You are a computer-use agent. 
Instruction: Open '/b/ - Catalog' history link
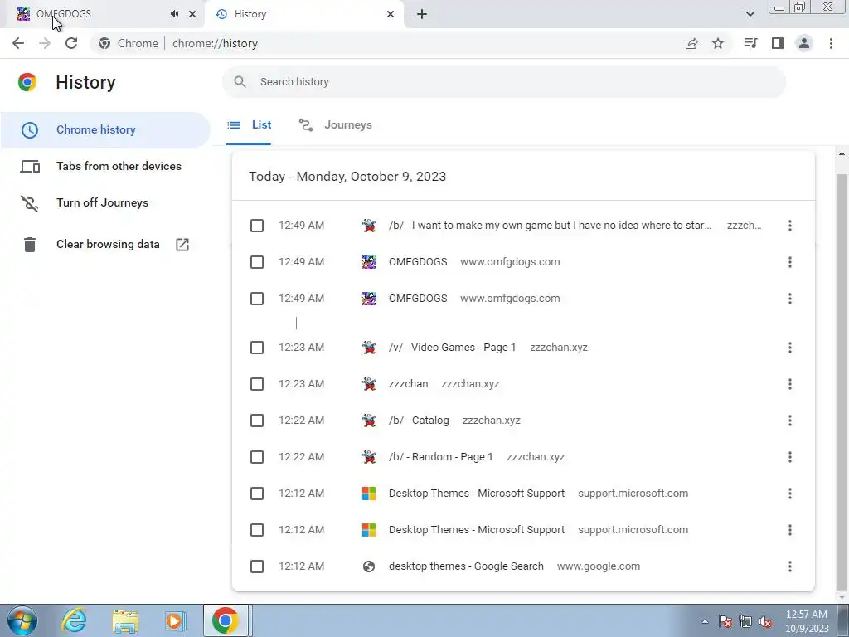pyautogui.click(x=419, y=421)
